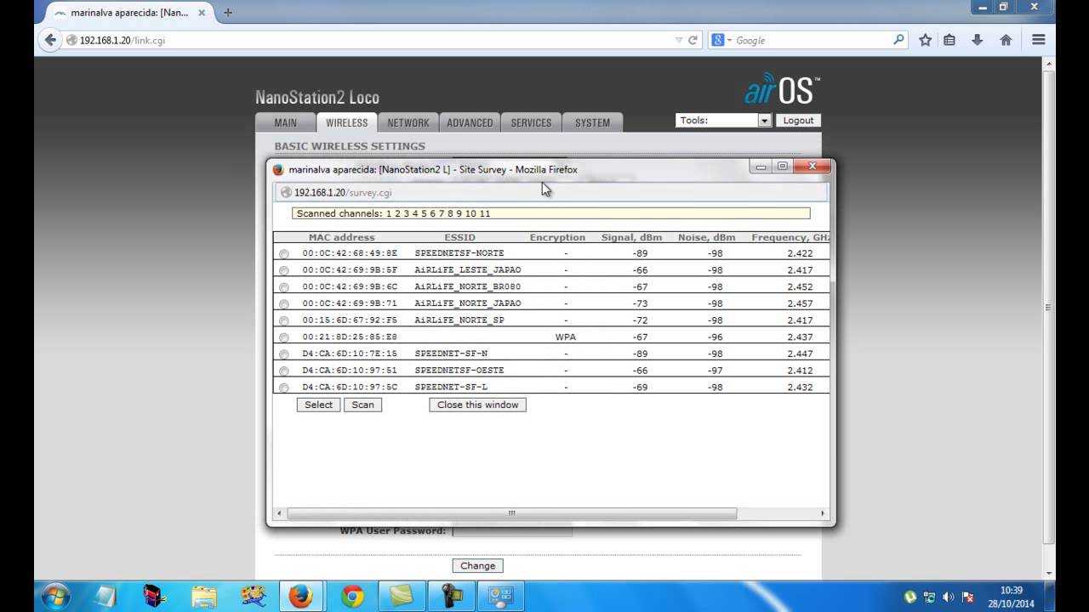
Task: Go to Firefox home page icon
Action: point(1006,40)
